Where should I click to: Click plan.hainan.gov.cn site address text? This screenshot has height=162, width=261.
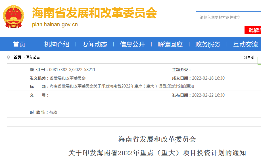(x=55, y=25)
